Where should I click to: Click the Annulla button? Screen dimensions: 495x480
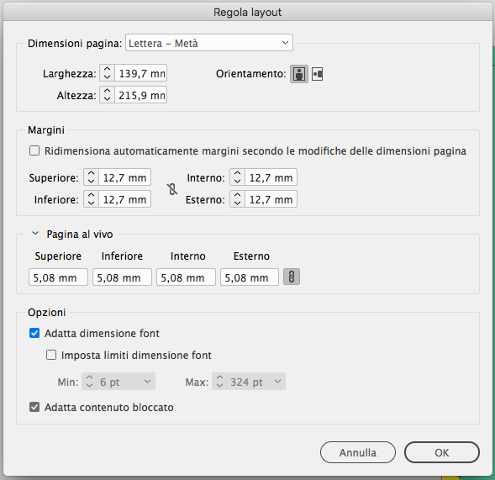tap(358, 452)
